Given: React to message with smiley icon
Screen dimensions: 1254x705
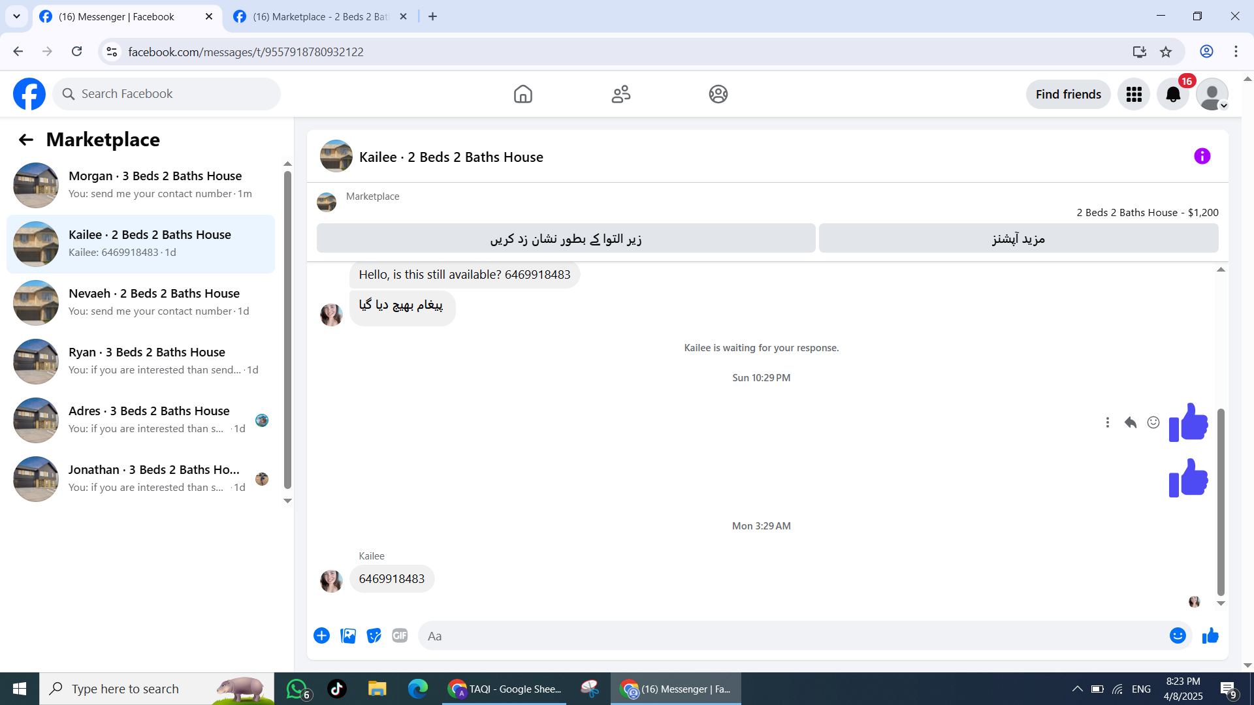Looking at the screenshot, I should [x=1153, y=422].
